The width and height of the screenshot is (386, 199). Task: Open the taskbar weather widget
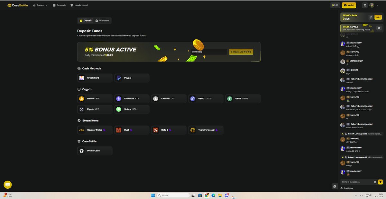[8, 195]
